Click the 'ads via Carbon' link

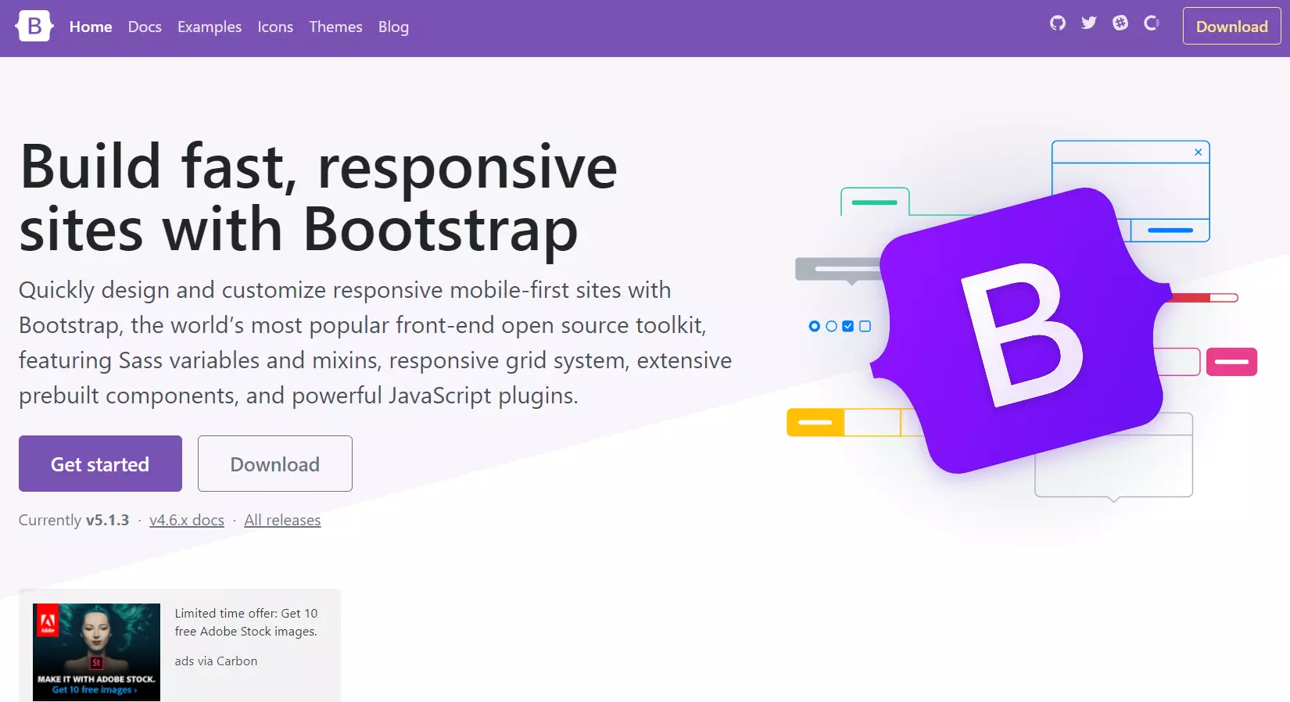click(216, 661)
